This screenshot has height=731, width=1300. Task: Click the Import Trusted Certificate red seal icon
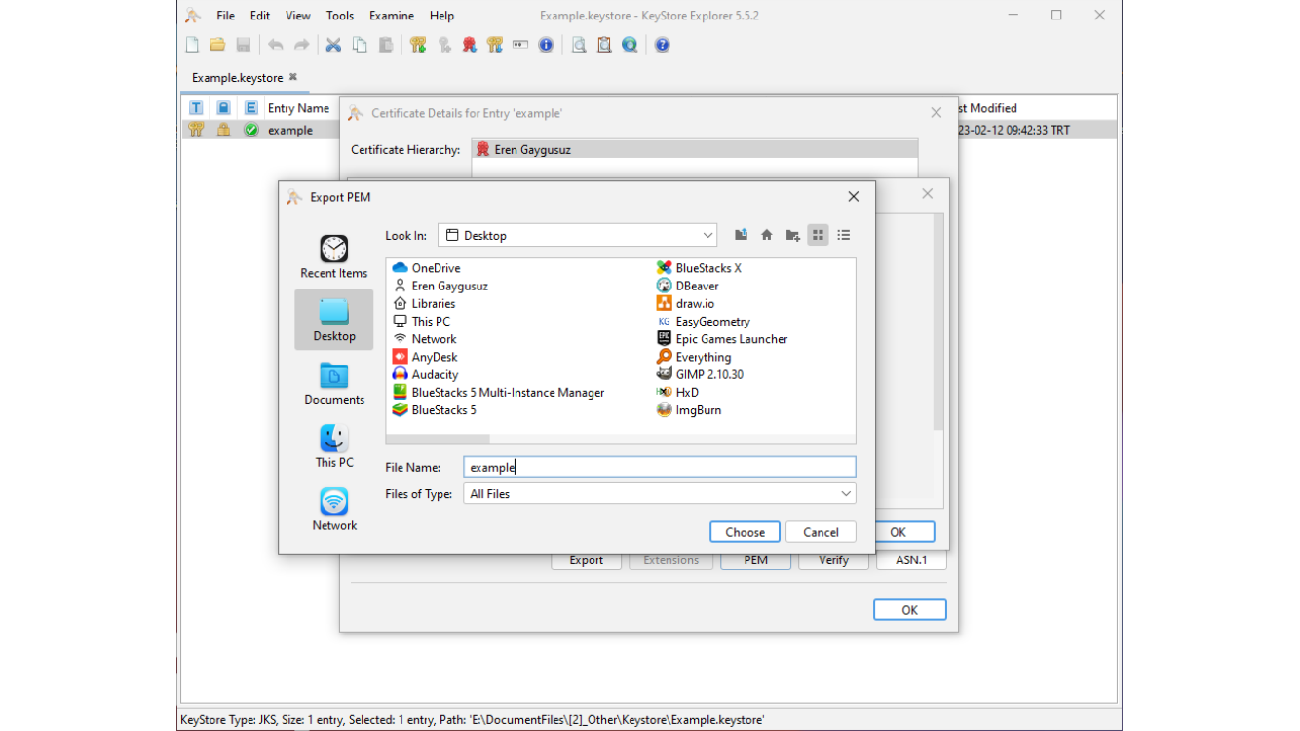(470, 45)
